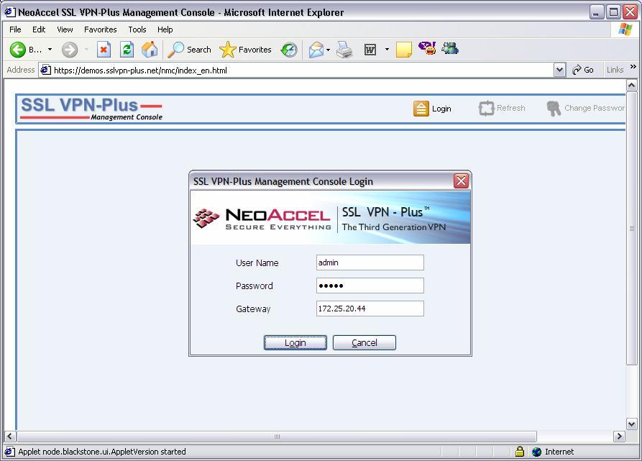Screen dimensions: 642x461
Task: Open the Messenger people icon
Action: (450, 49)
